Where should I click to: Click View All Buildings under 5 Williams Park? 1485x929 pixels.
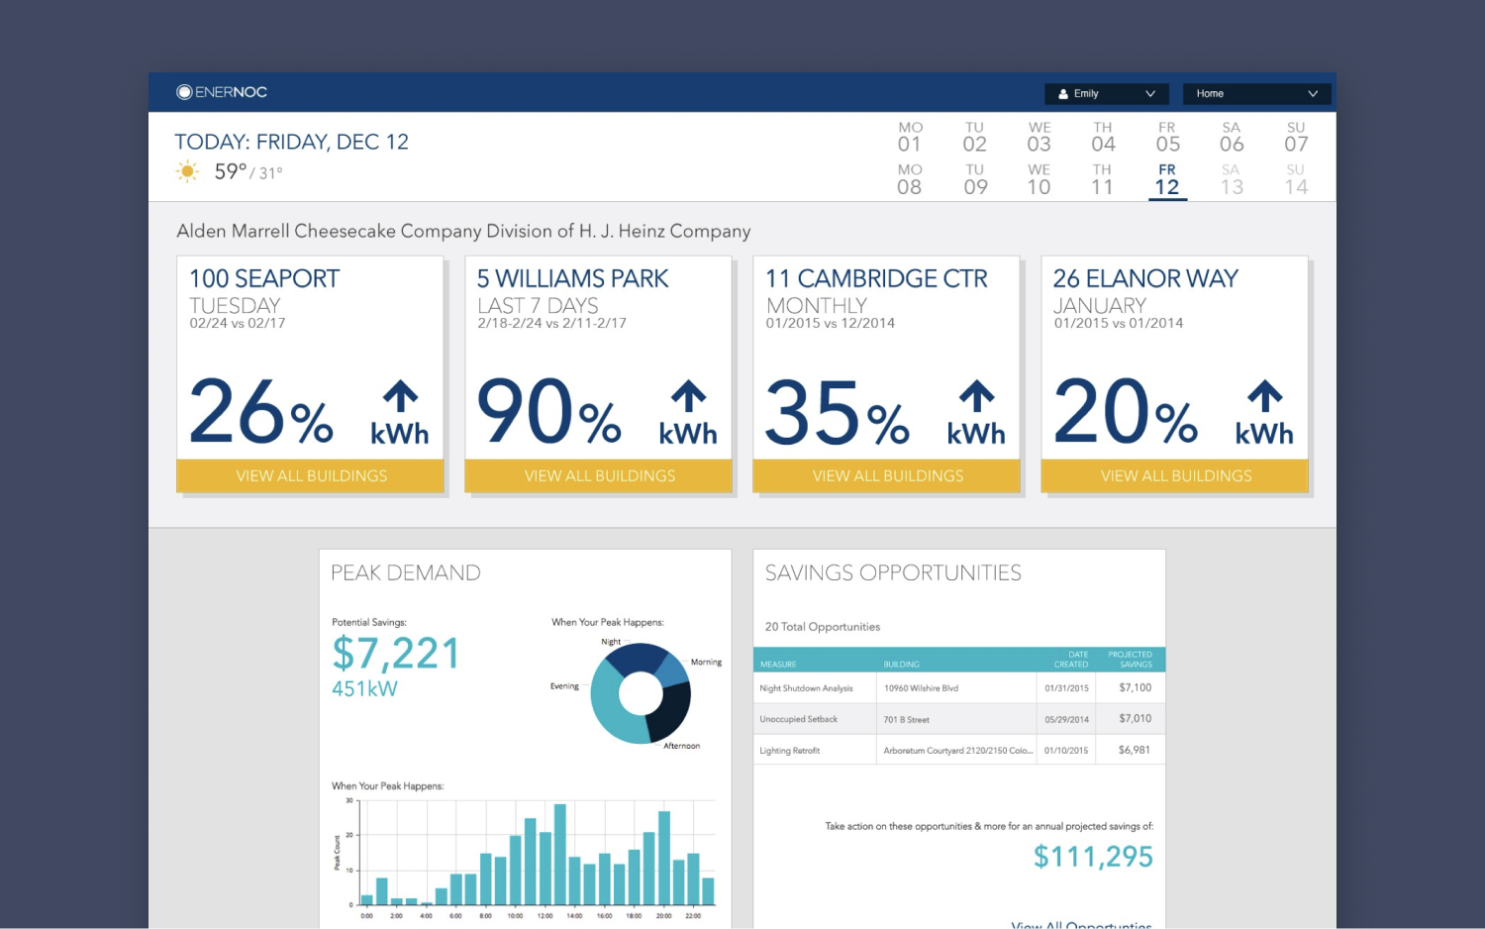click(598, 475)
